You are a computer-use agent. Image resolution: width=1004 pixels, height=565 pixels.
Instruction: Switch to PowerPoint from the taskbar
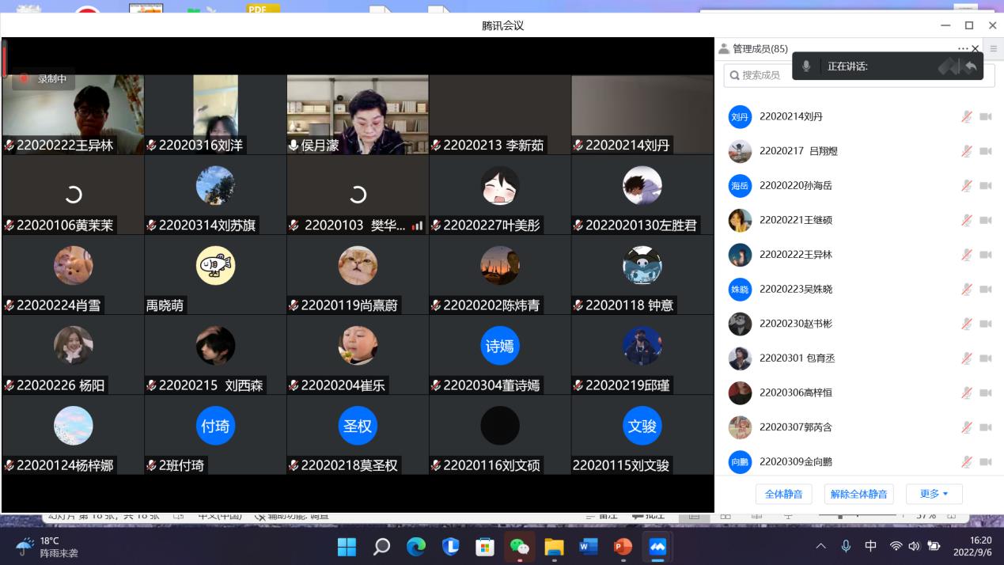[x=623, y=547]
